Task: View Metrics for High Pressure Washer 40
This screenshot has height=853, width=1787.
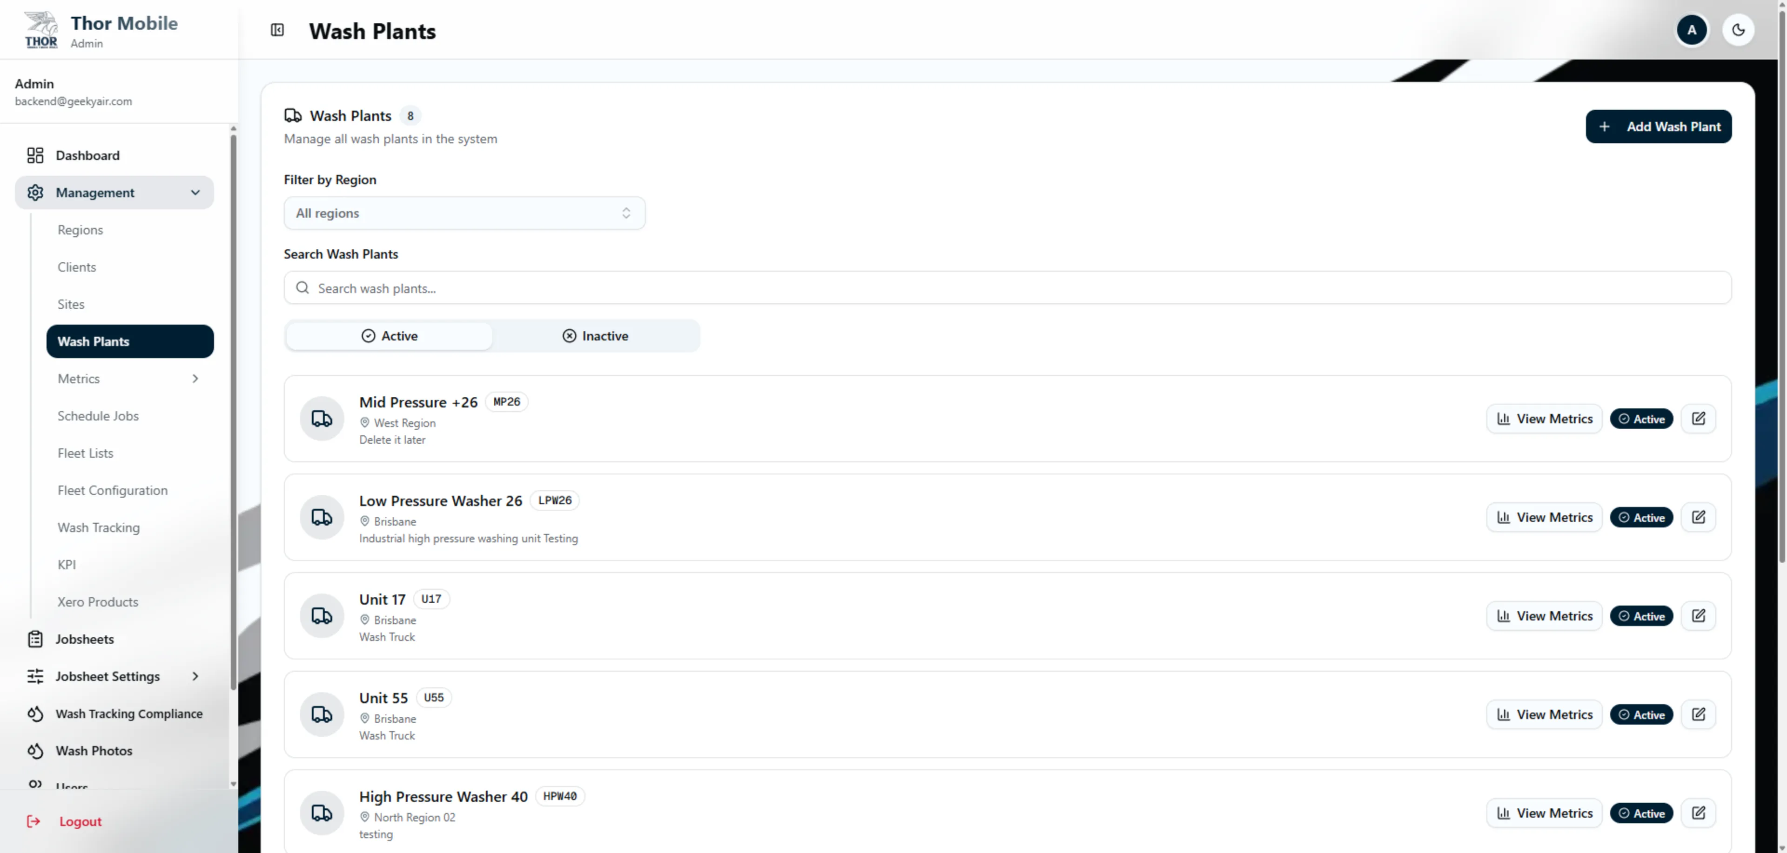Action: 1544,813
